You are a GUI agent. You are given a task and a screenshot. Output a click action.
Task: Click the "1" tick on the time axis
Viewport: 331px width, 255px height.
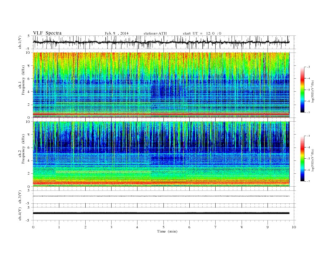(59, 227)
